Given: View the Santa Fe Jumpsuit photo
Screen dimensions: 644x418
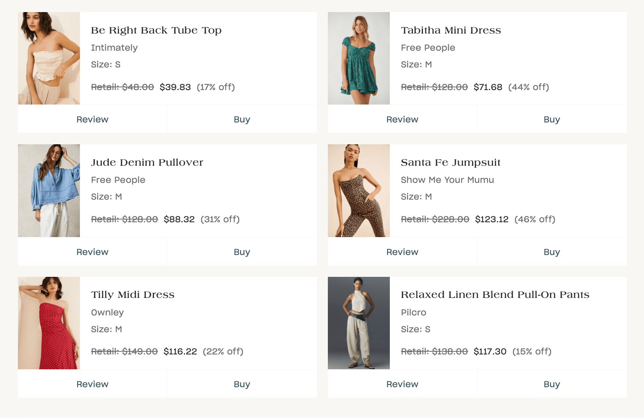Looking at the screenshot, I should coord(359,191).
